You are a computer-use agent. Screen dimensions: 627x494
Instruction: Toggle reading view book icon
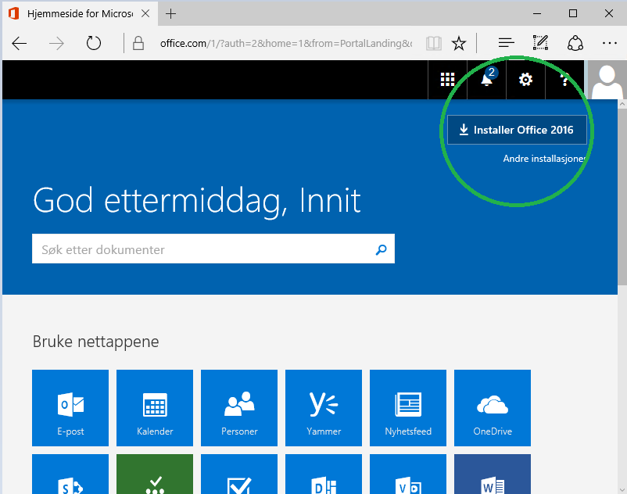434,43
